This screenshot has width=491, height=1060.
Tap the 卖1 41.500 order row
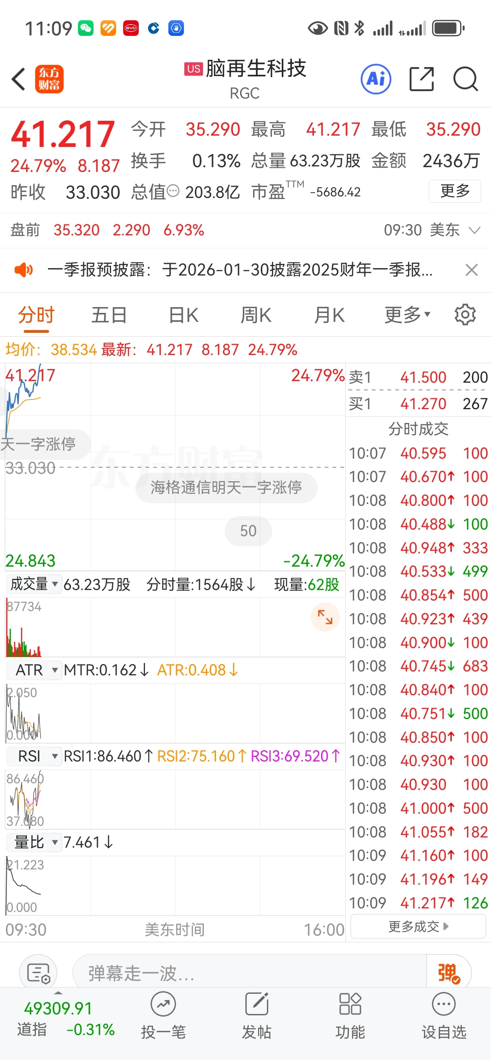418,377
